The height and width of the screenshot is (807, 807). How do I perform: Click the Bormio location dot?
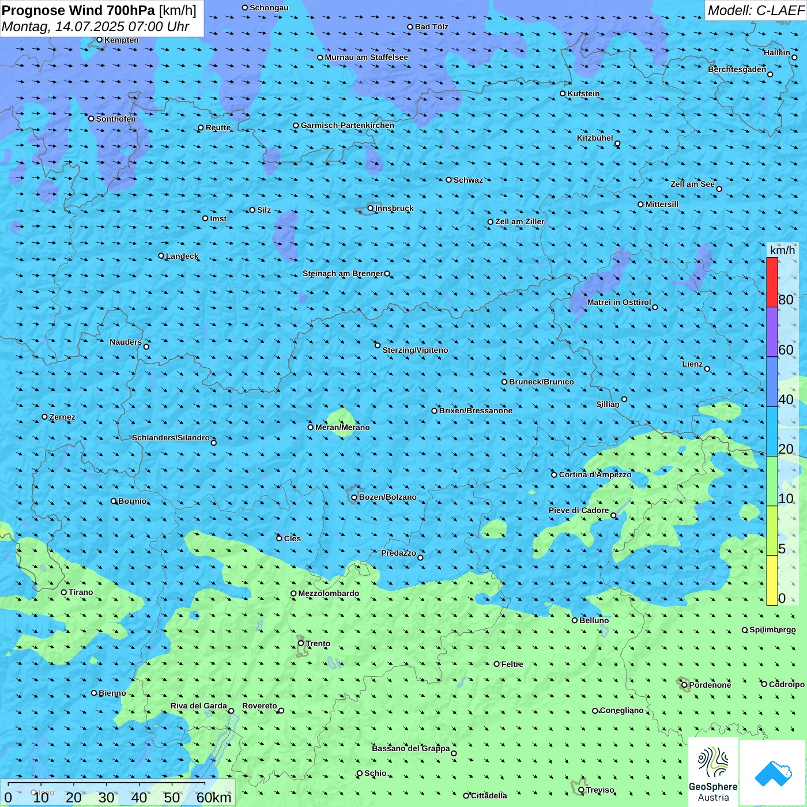114,501
